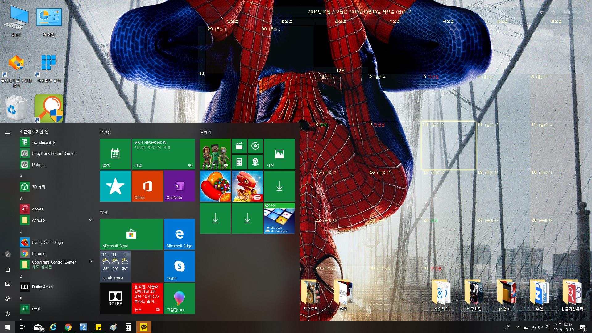
Task: Open Documents shortcut in Start menu sidebar
Action: 8,269
